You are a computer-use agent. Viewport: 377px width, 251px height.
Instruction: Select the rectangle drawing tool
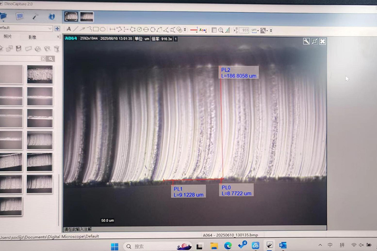click(96, 29)
